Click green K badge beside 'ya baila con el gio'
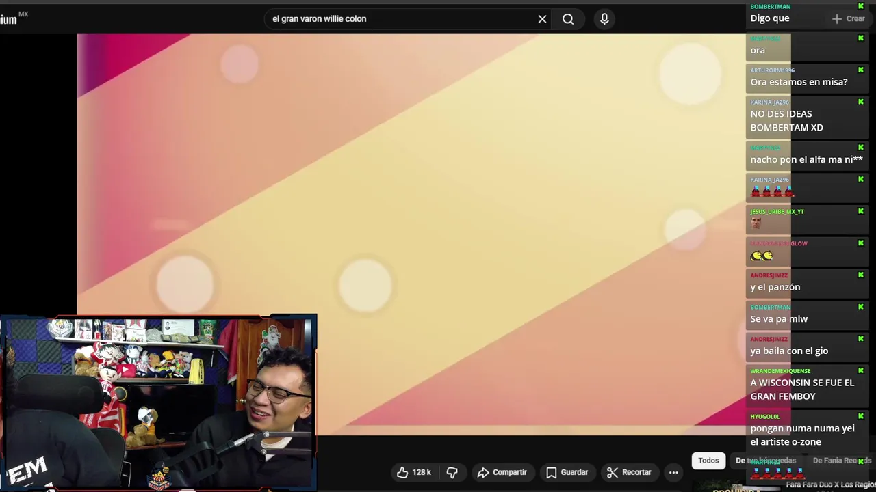 [x=860, y=338]
